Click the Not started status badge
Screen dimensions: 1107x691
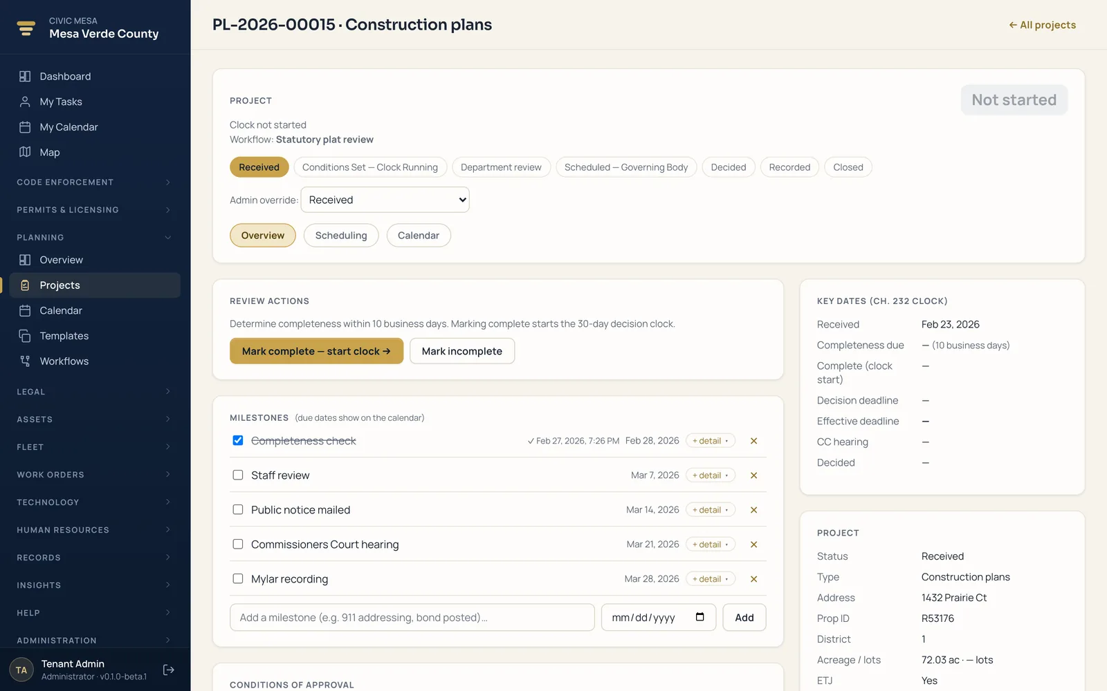1014,100
